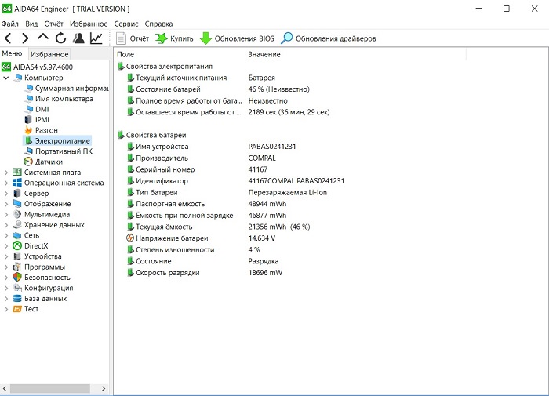Open Датчики sensors item

pos(43,162)
